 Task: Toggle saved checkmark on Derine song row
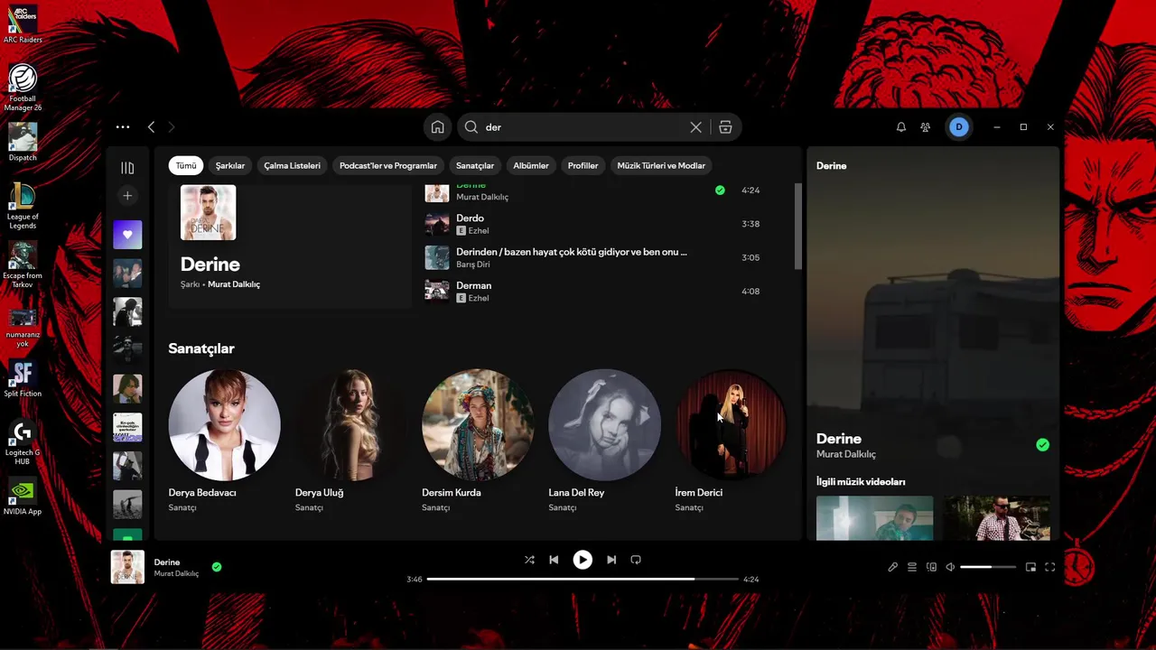pos(720,190)
